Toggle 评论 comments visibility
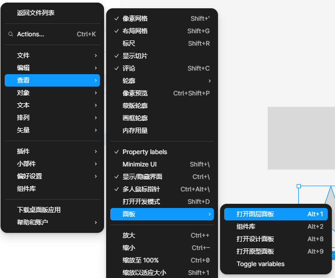335x278 pixels. pyautogui.click(x=162, y=68)
